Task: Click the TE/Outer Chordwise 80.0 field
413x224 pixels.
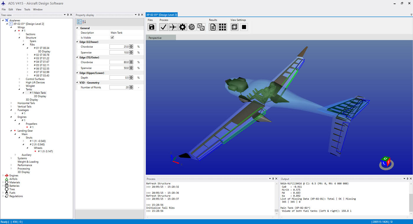Action: [119, 62]
